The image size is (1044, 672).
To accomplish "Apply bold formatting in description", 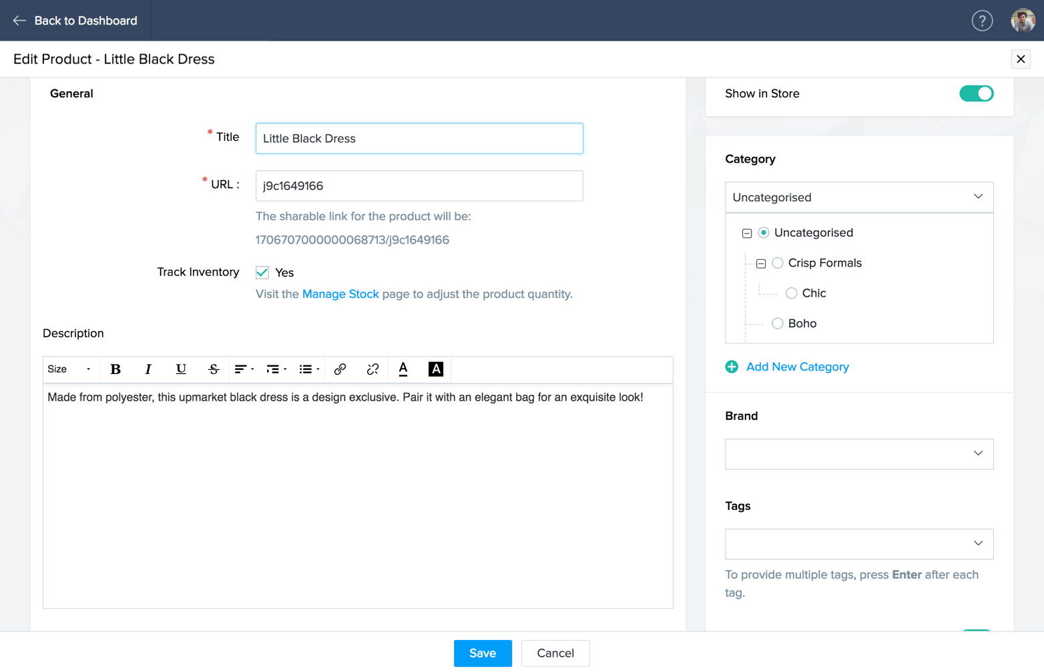I will pyautogui.click(x=115, y=369).
